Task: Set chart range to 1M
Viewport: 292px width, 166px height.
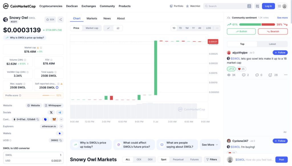Action: click(187, 28)
